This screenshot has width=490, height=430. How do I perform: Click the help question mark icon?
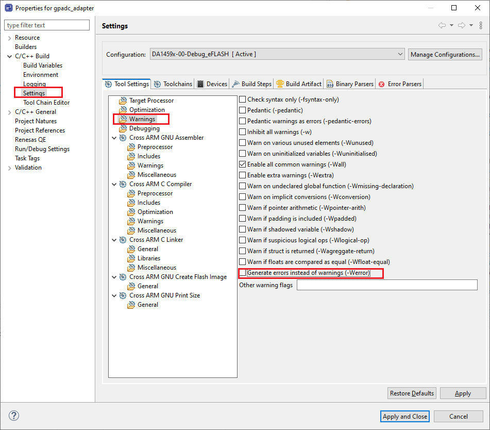[x=14, y=416]
